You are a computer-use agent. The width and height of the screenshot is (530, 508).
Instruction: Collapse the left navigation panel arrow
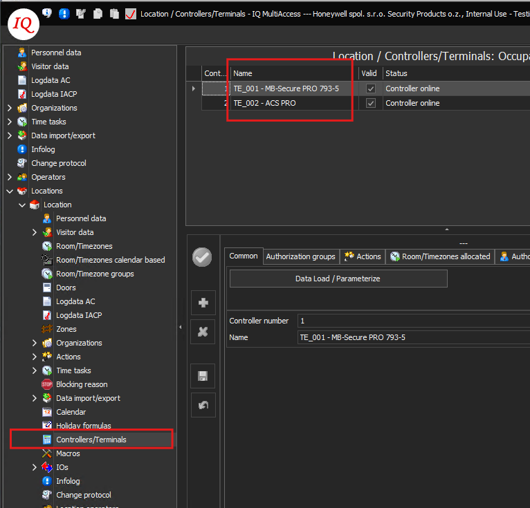point(181,327)
